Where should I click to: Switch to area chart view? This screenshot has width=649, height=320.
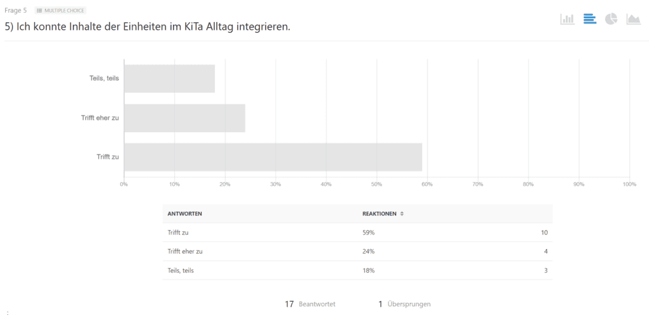point(634,19)
